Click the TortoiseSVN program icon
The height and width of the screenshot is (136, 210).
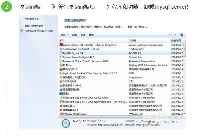click(x=61, y=49)
